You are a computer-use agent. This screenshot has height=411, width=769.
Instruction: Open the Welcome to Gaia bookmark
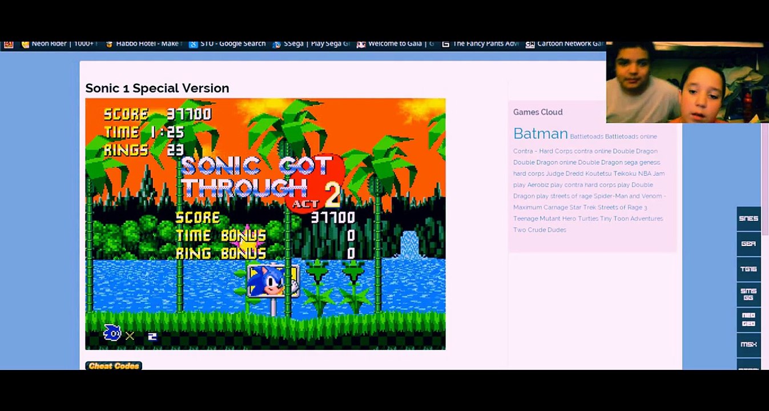pos(395,44)
